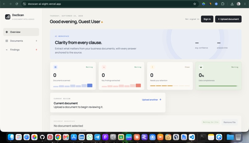
Task: Click the Needs your attention segmented bar
Action: click(170, 86)
